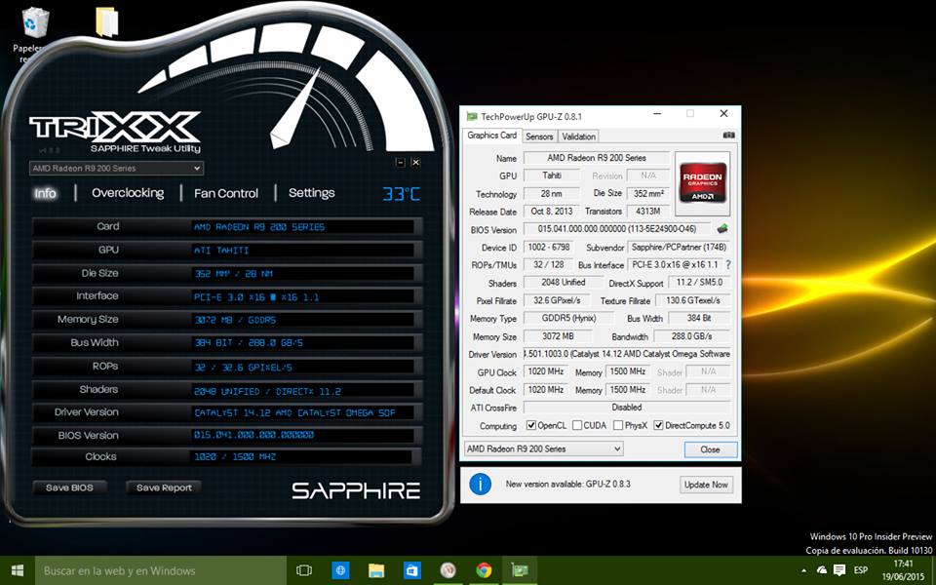Open the folder icon on the desktop
The image size is (936, 585).
(x=107, y=22)
